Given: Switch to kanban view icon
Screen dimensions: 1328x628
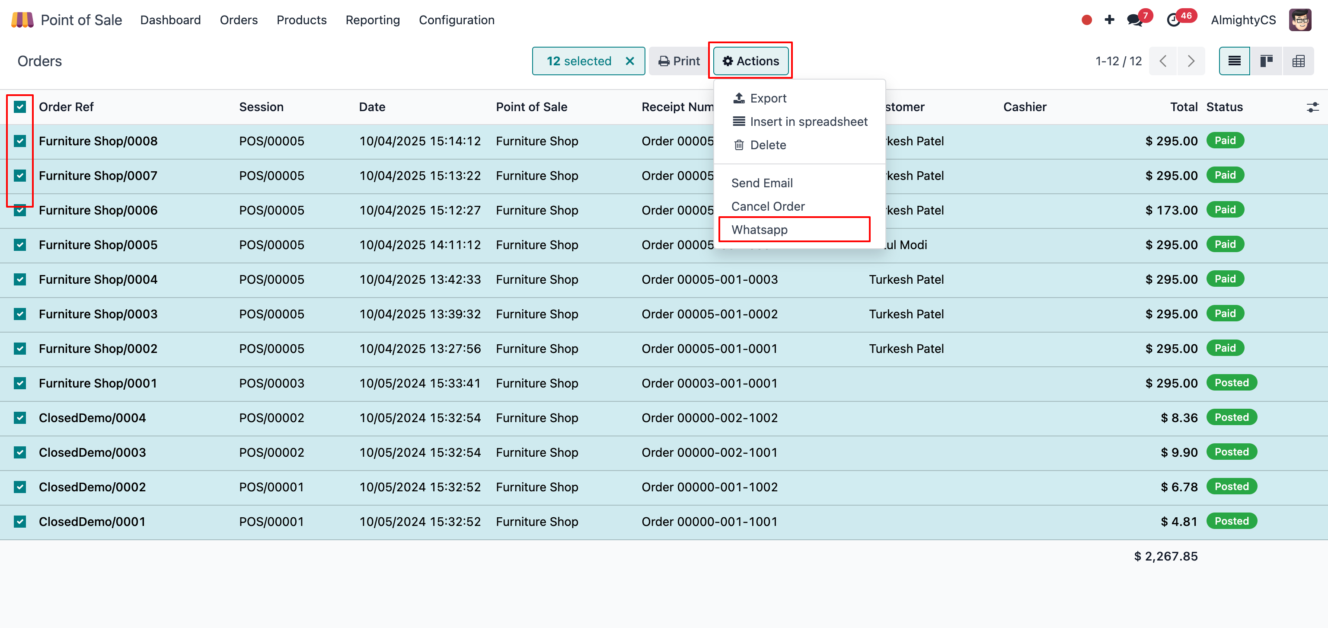Looking at the screenshot, I should (1266, 61).
